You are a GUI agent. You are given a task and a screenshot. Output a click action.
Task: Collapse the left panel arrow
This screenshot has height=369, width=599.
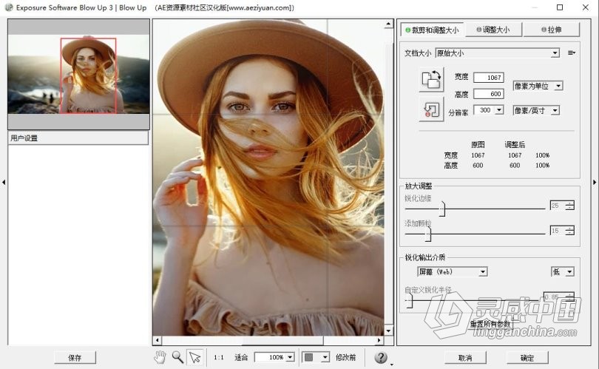click(4, 182)
